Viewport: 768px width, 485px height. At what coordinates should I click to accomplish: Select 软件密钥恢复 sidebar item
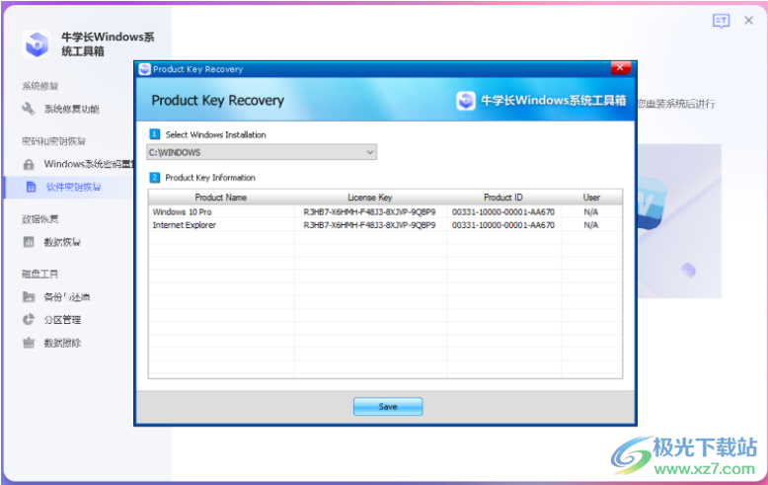(73, 187)
